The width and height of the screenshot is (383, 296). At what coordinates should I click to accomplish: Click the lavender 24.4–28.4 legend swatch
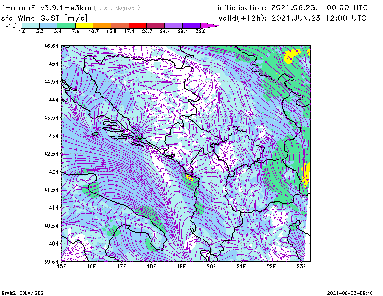point(174,25)
